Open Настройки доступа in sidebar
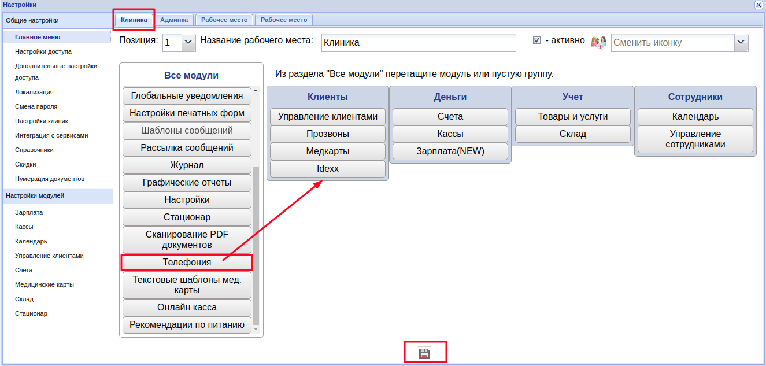Screen dimensions: 766x366 [43, 51]
